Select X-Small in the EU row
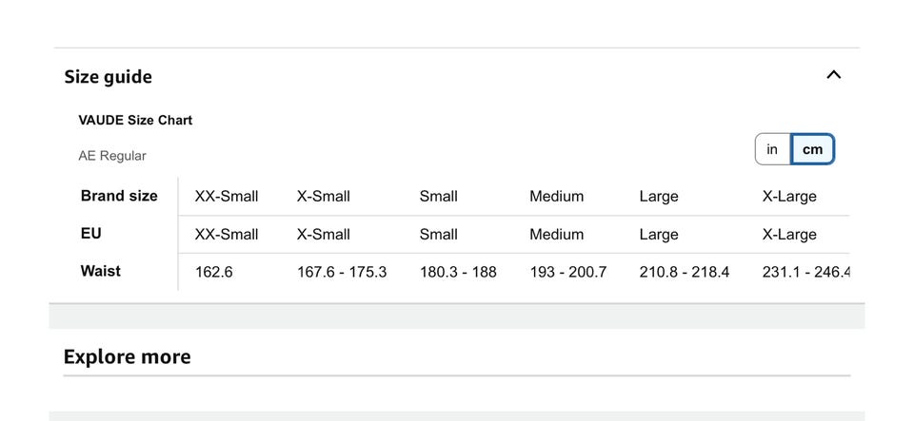 coord(324,235)
